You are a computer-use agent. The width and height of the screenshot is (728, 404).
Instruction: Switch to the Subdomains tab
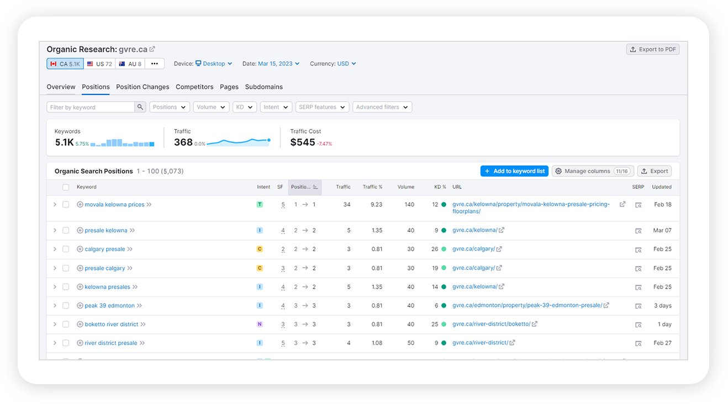tap(264, 87)
